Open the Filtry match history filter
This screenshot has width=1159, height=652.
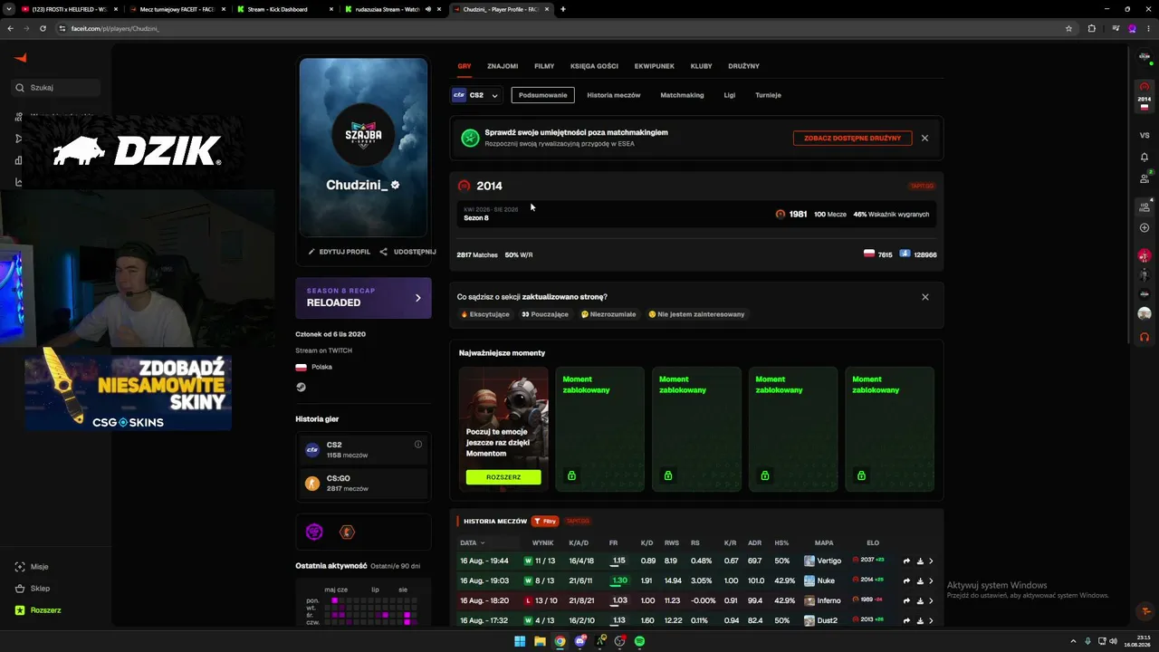point(545,522)
